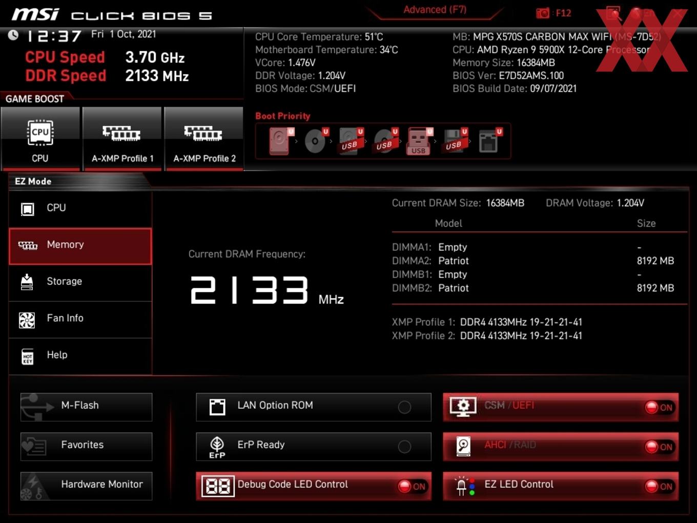
Task: Click the hard disk icon on AHCI/RAID
Action: (x=463, y=446)
